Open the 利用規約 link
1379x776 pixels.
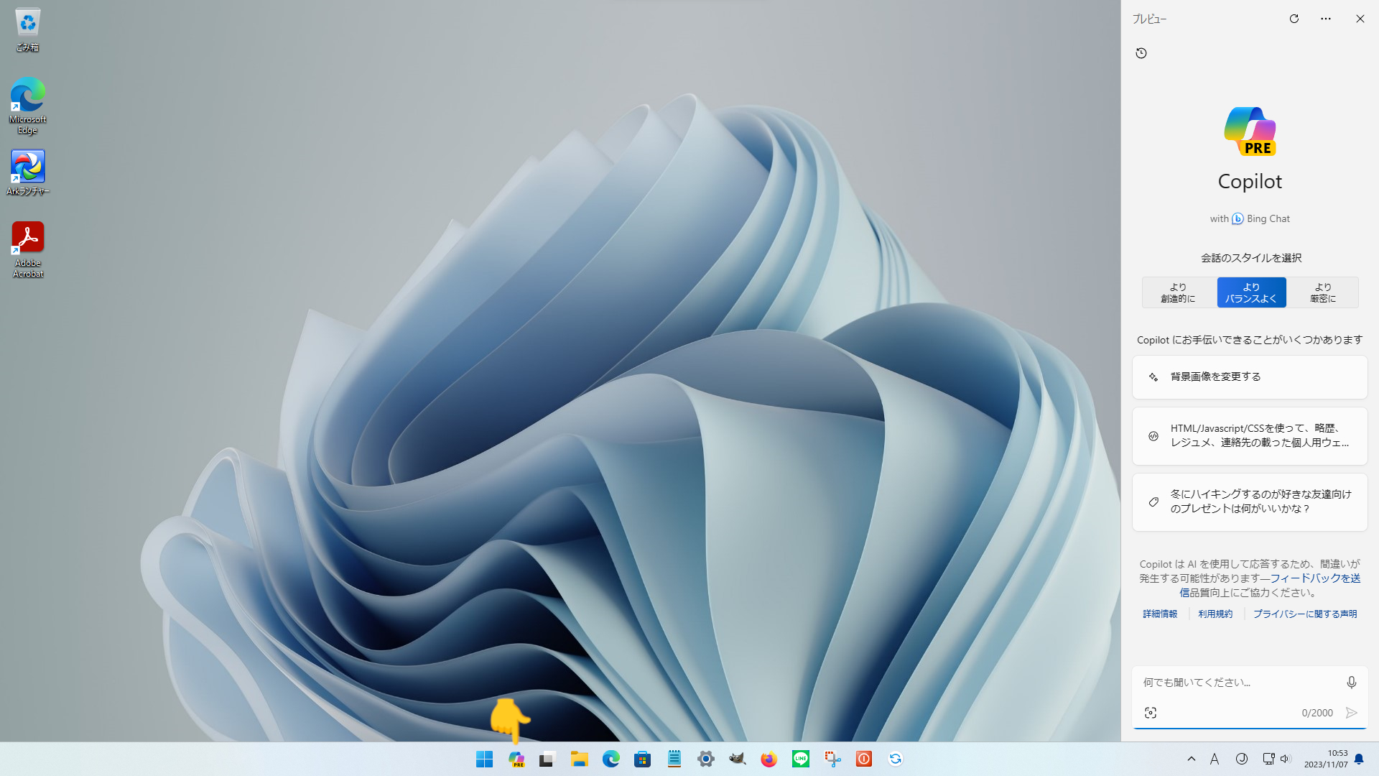click(1215, 614)
